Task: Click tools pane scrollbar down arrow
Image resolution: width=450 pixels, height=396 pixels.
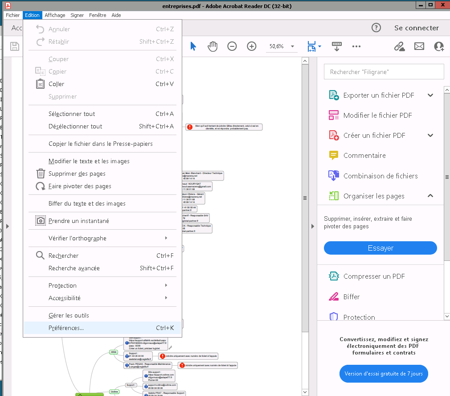Action: point(447,317)
